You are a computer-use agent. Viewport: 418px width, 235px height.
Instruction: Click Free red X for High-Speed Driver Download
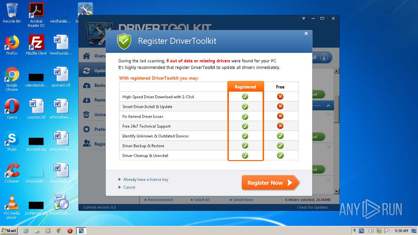point(280,97)
